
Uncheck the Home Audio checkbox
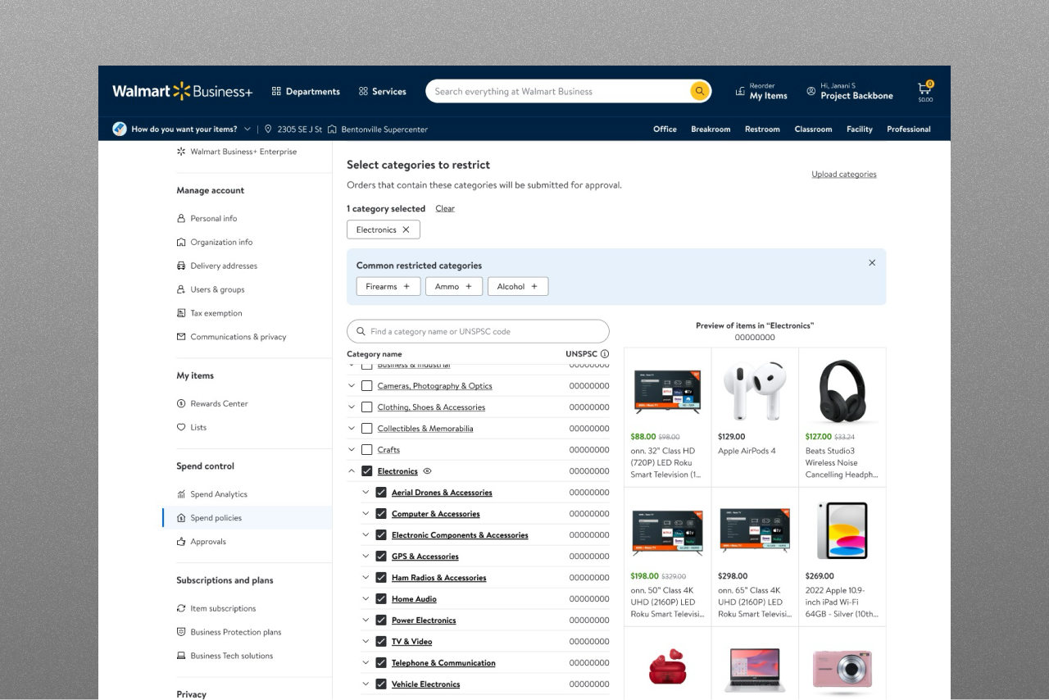click(379, 598)
